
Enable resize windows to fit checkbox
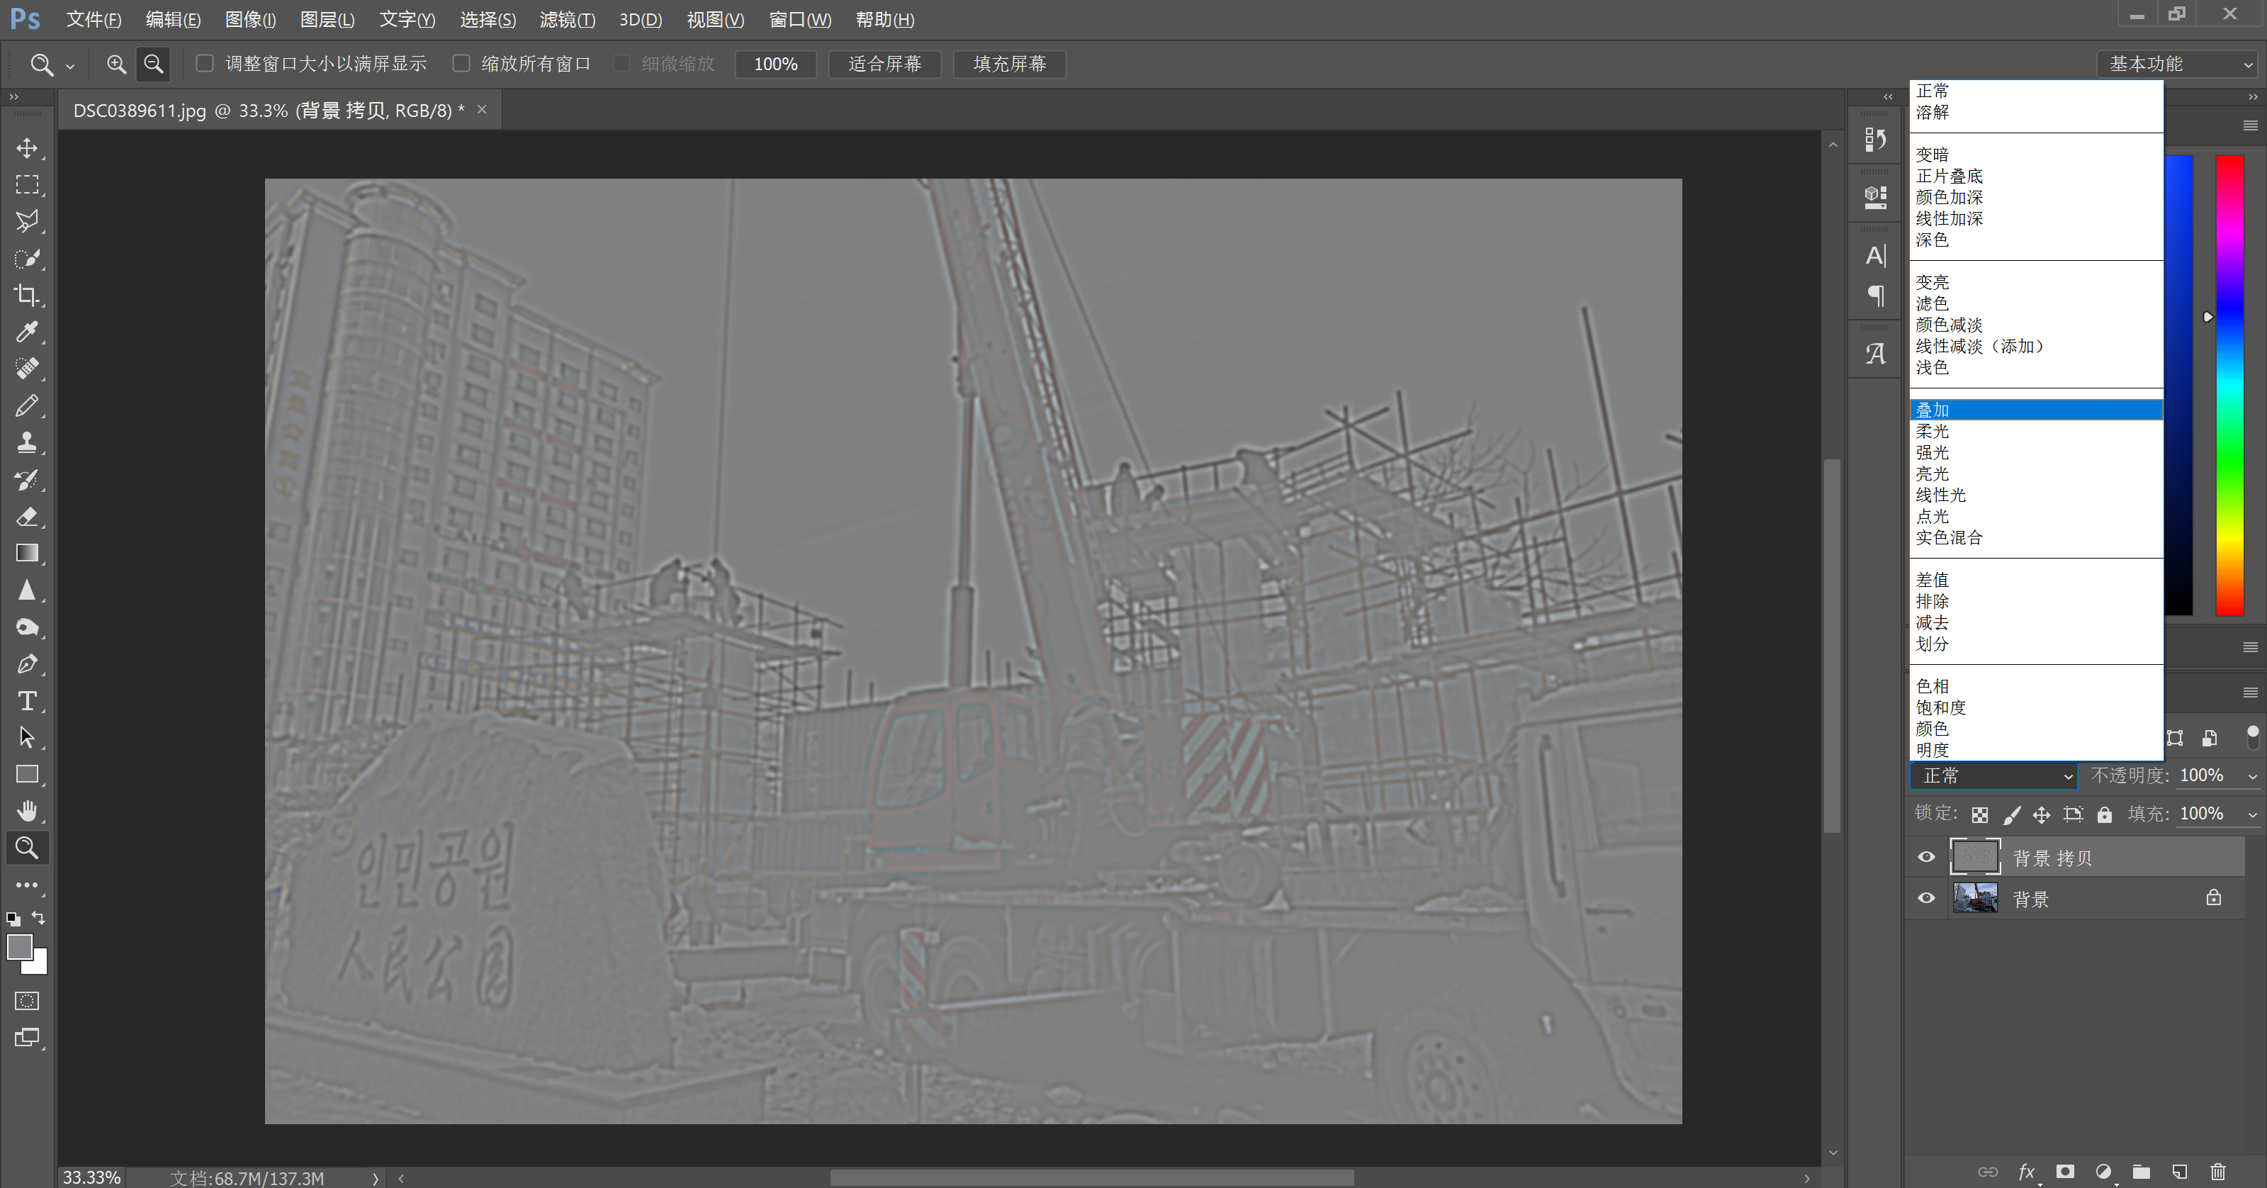pyautogui.click(x=205, y=63)
